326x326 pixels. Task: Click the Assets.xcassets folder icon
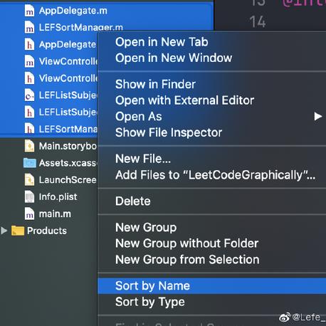coord(30,163)
